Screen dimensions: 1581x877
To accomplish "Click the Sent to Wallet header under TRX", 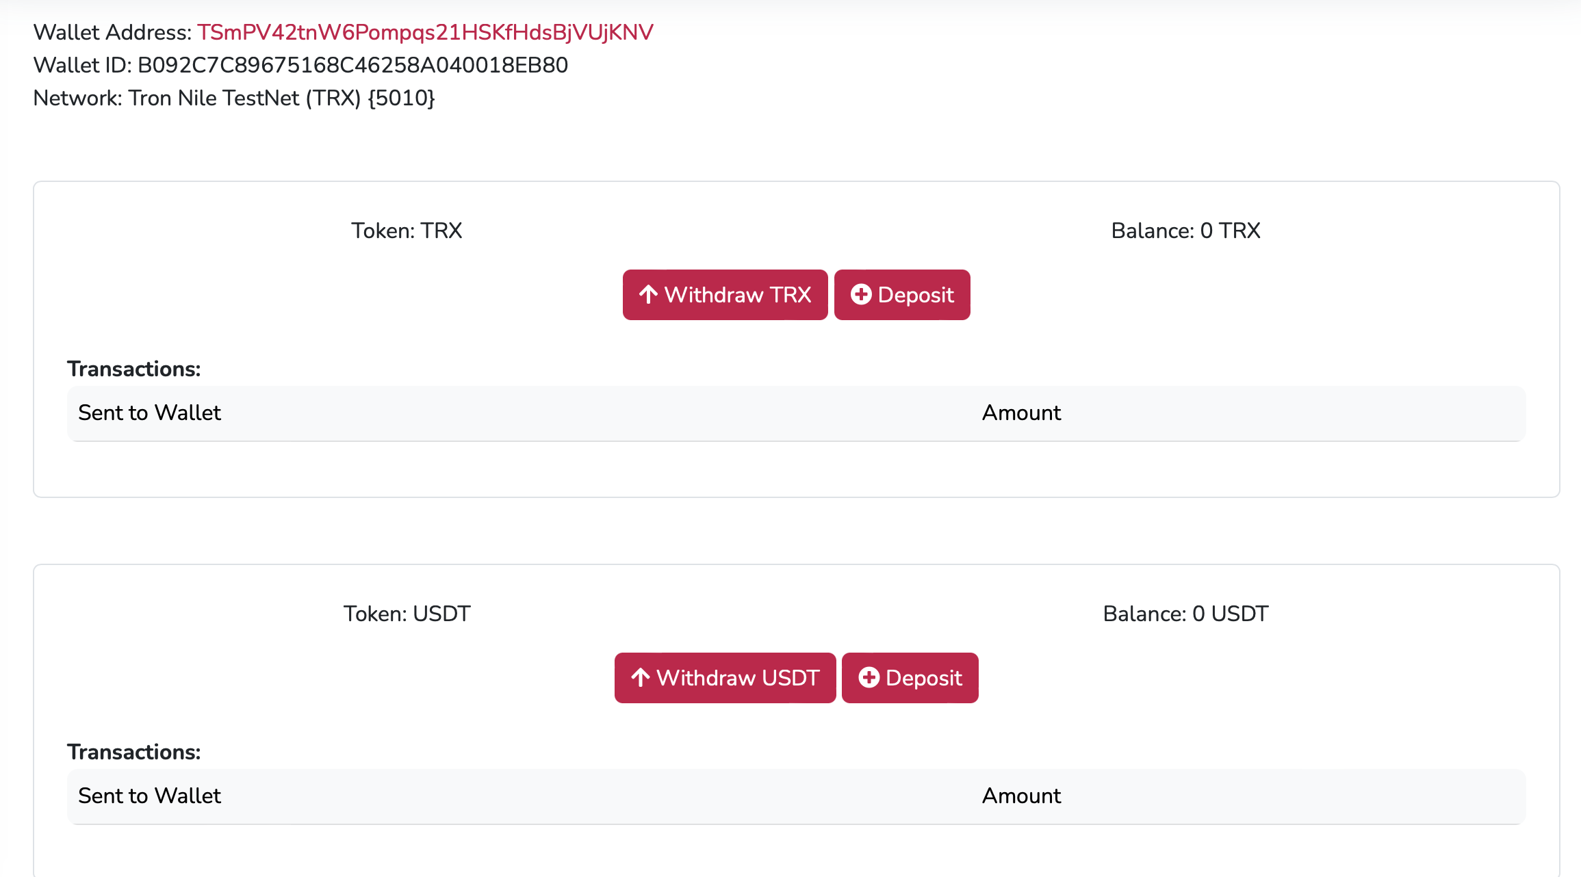I will (149, 413).
